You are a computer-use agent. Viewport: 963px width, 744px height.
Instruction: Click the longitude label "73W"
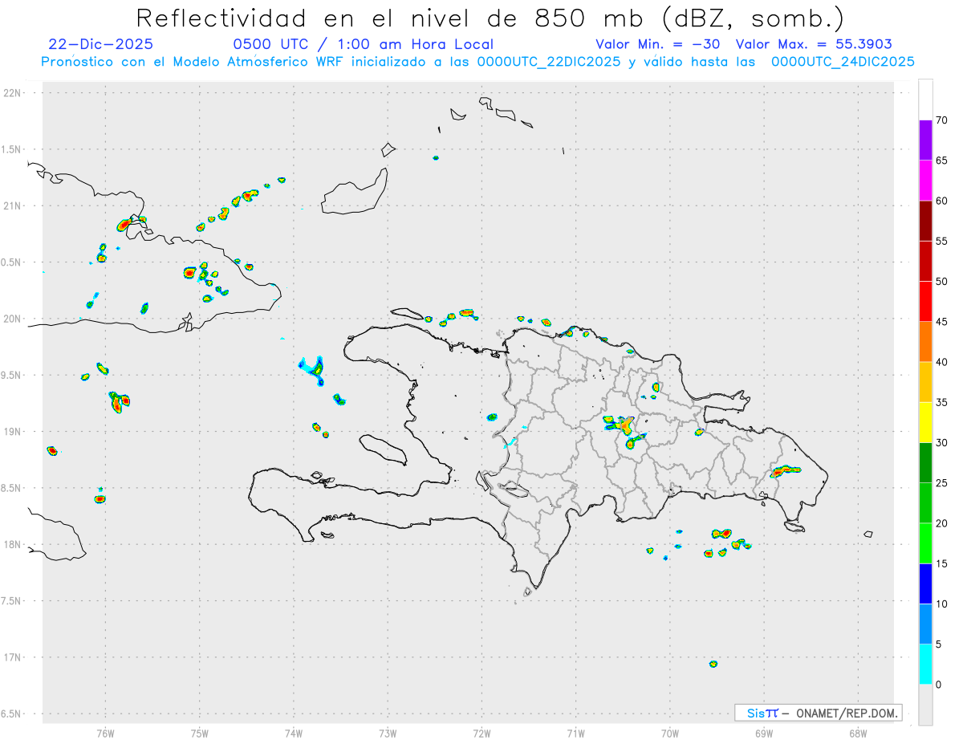388,733
